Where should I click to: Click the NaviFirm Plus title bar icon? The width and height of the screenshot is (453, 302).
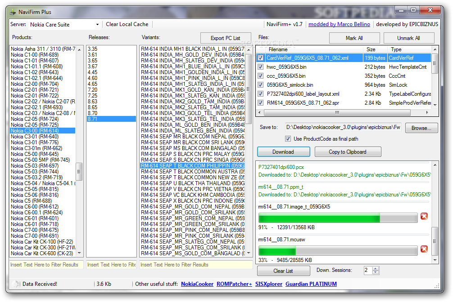(13, 12)
